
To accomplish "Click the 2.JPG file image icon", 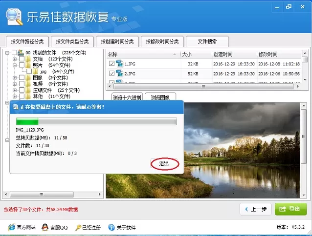I will pyautogui.click(x=119, y=73).
